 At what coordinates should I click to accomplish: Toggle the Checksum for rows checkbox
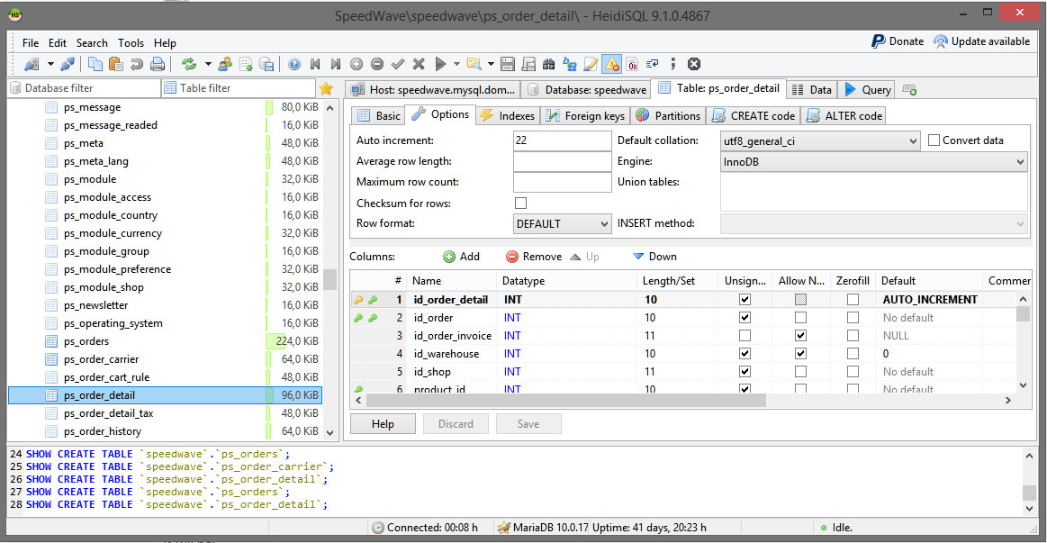[520, 204]
